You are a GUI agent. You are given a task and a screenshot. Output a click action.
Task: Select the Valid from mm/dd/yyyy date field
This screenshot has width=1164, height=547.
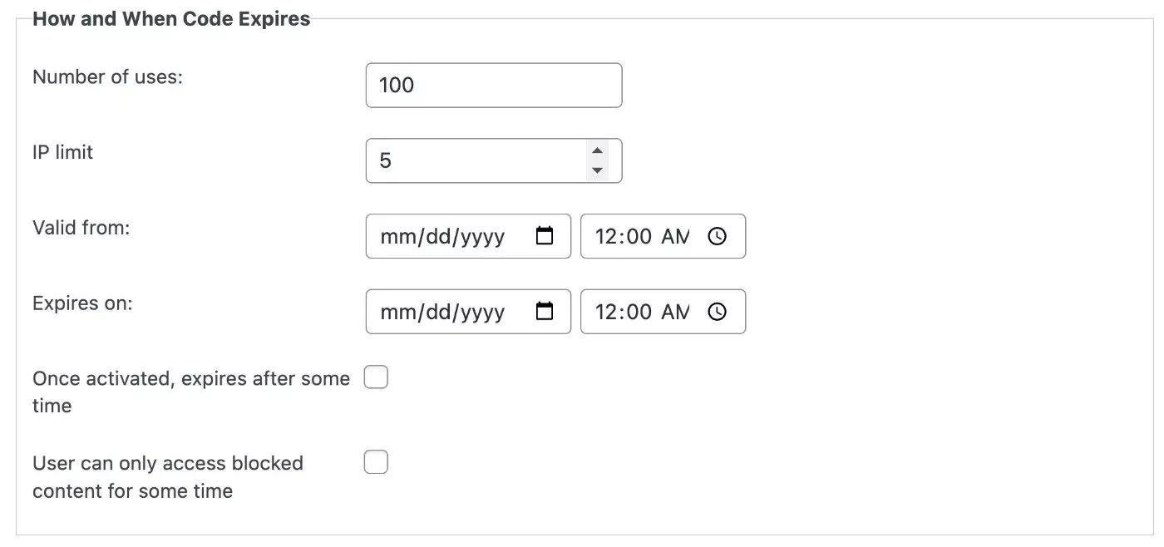click(x=468, y=236)
